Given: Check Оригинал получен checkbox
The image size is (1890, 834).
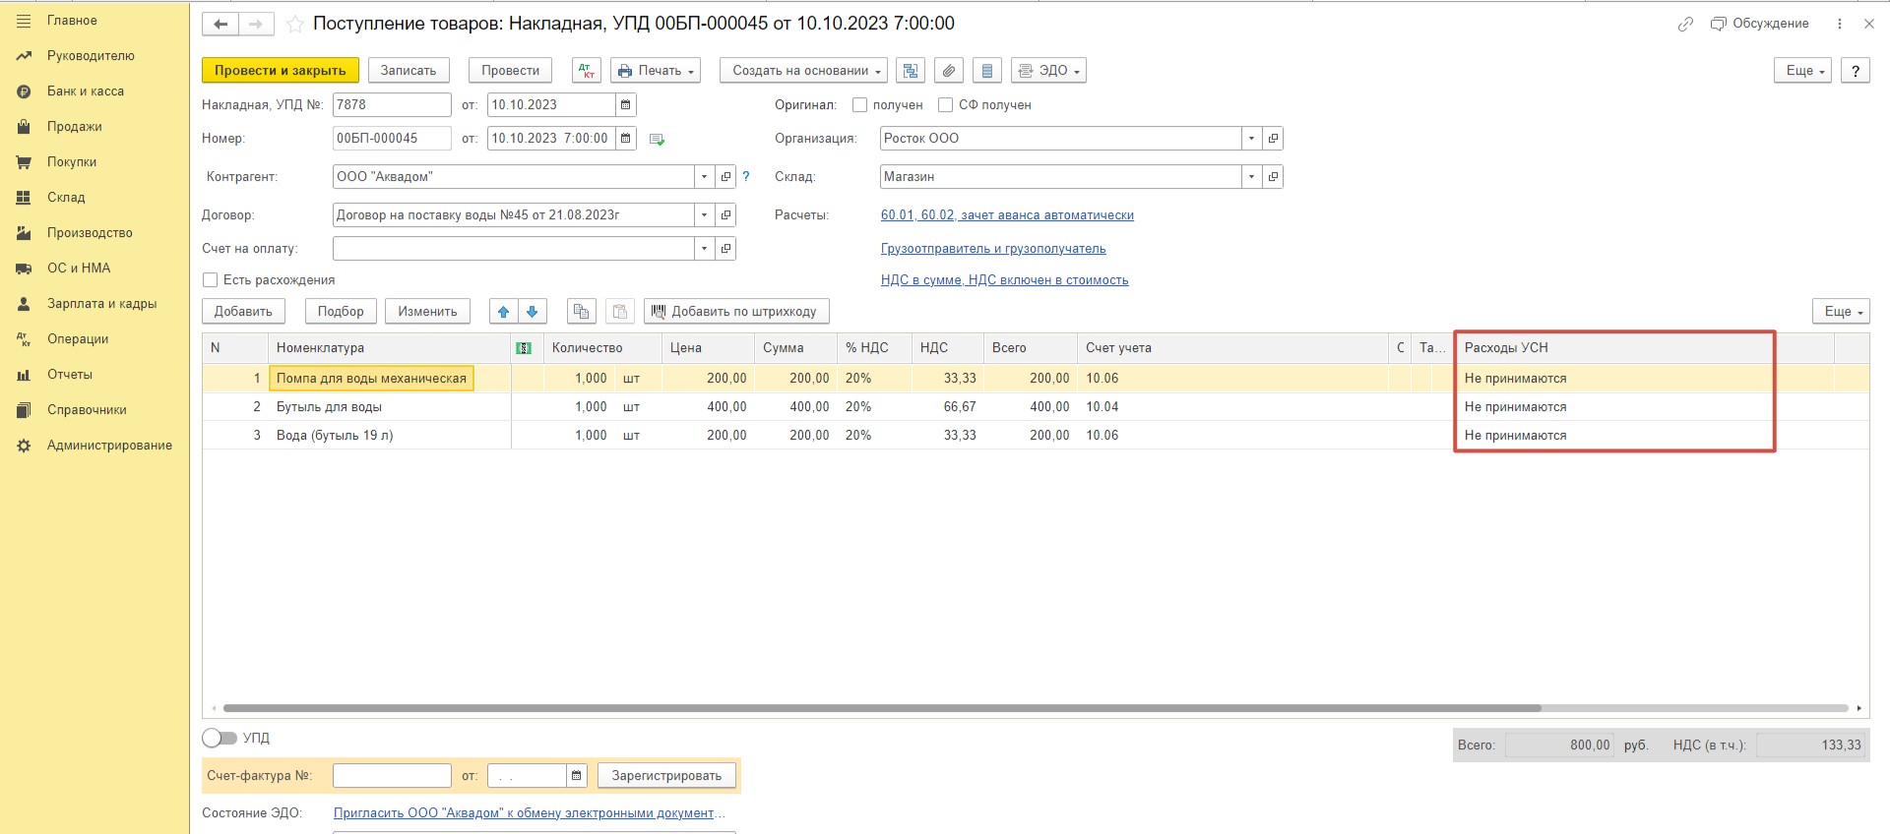Looking at the screenshot, I should tap(860, 105).
